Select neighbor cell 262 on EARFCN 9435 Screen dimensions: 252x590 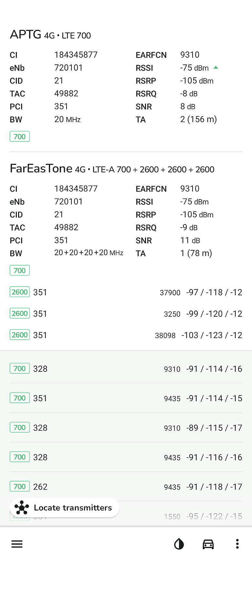[x=126, y=487]
